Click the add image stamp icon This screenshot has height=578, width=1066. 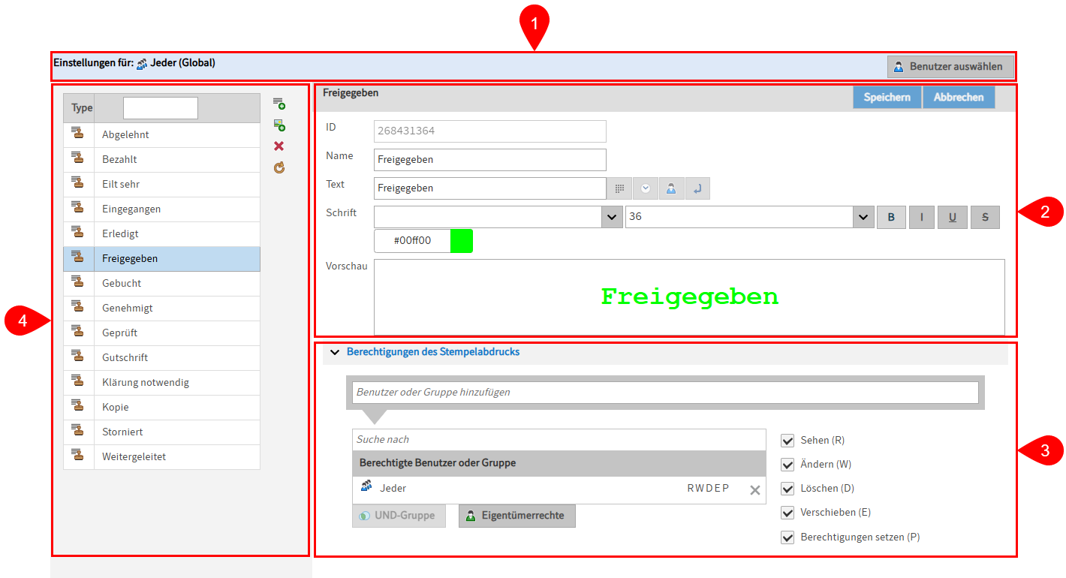(279, 125)
